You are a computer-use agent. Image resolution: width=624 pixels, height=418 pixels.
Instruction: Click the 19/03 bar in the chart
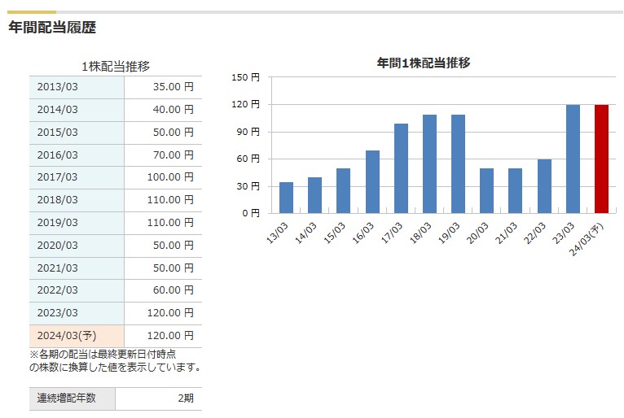pyautogui.click(x=458, y=163)
